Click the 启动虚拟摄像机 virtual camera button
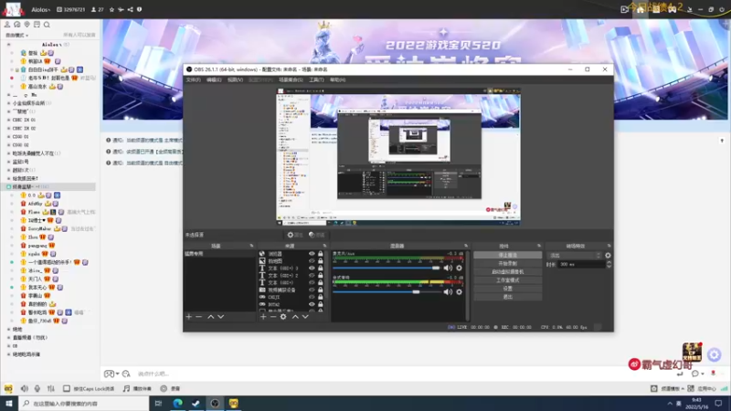This screenshot has width=731, height=411. (508, 272)
